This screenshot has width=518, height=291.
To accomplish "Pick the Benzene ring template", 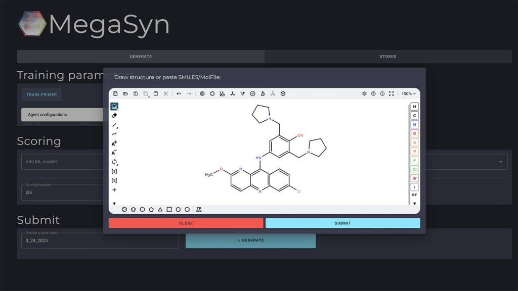I will (124, 210).
